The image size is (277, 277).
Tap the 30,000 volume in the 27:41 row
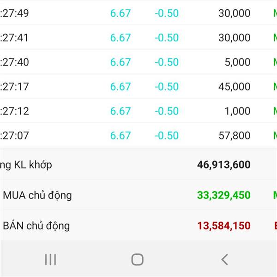point(234,37)
